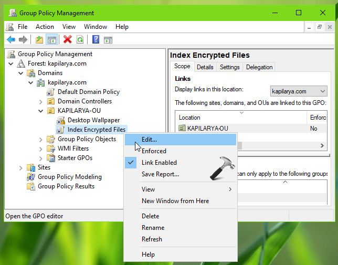Open Help with the question mark icon
The image size is (338, 265).
tap(96, 40)
